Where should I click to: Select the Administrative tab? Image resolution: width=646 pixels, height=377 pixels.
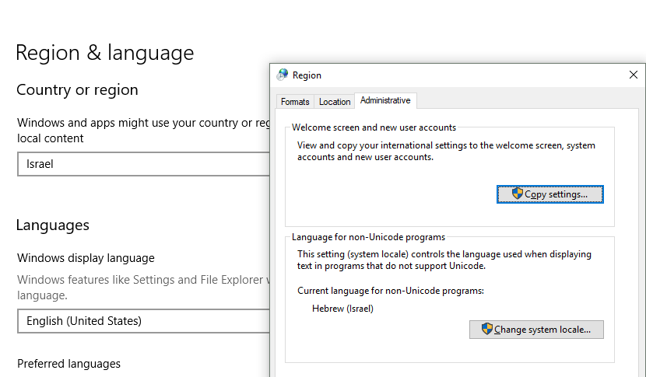pyautogui.click(x=385, y=100)
